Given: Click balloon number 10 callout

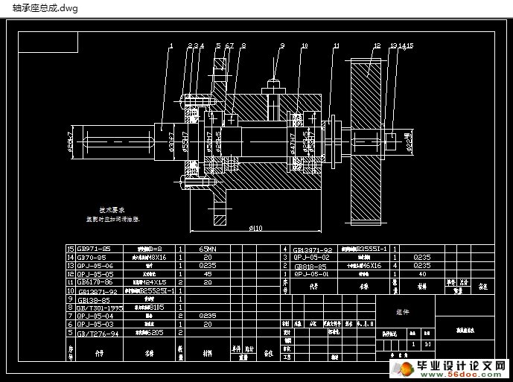Looking at the screenshot, I should 305,45.
